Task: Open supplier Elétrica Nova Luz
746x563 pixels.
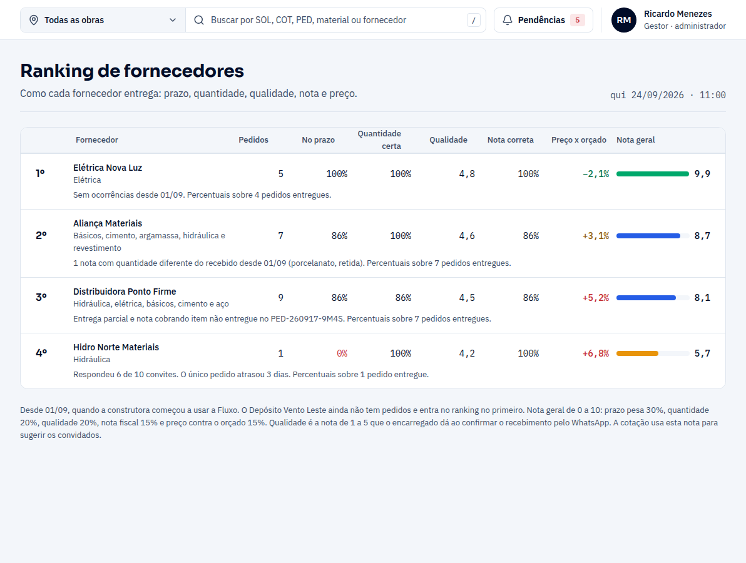Action: click(x=108, y=168)
